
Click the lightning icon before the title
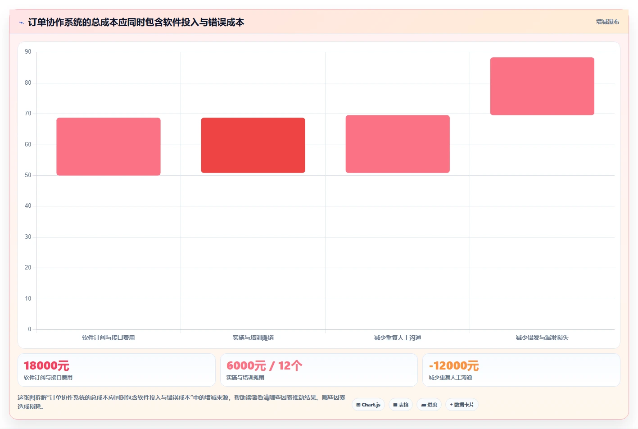pos(21,23)
